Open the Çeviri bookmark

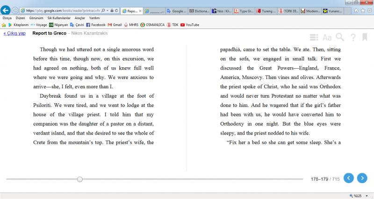pos(77,25)
